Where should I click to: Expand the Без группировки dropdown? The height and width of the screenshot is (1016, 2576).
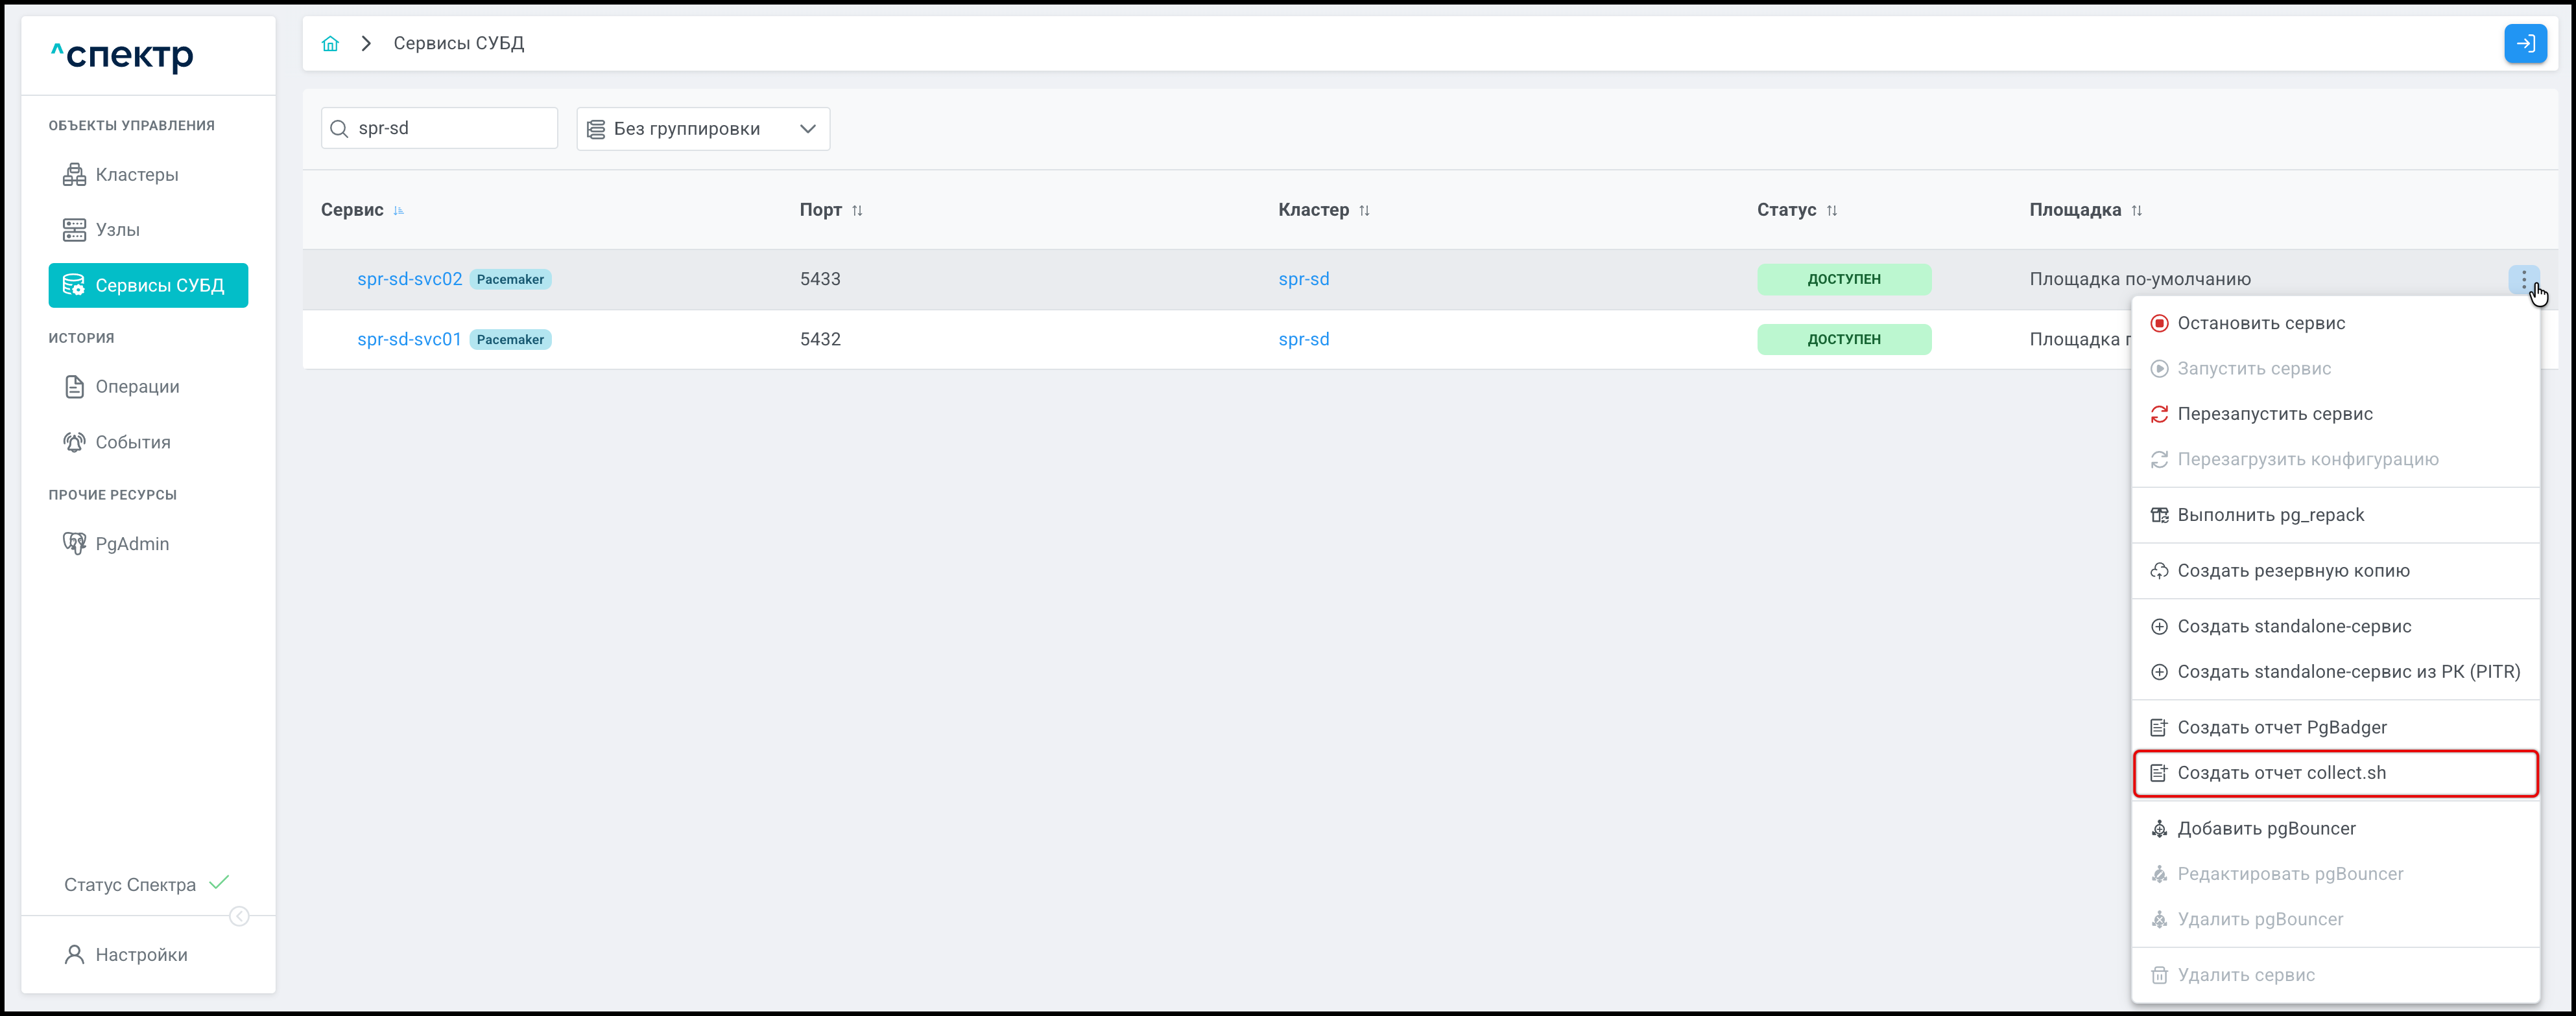click(x=702, y=129)
